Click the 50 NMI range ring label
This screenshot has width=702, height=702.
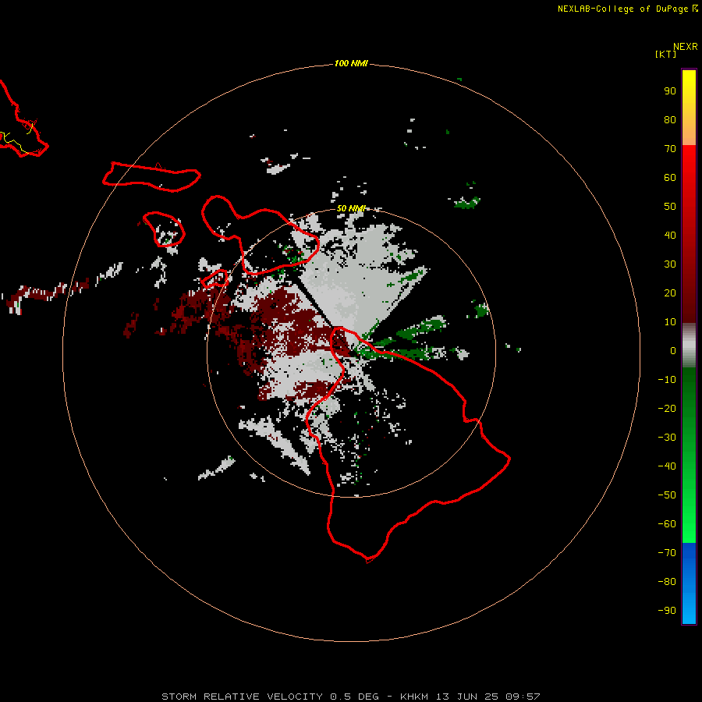pos(351,208)
